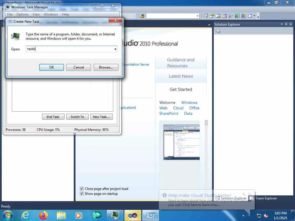Dismiss the Help make Visual Studio better balloon

pos(249,194)
